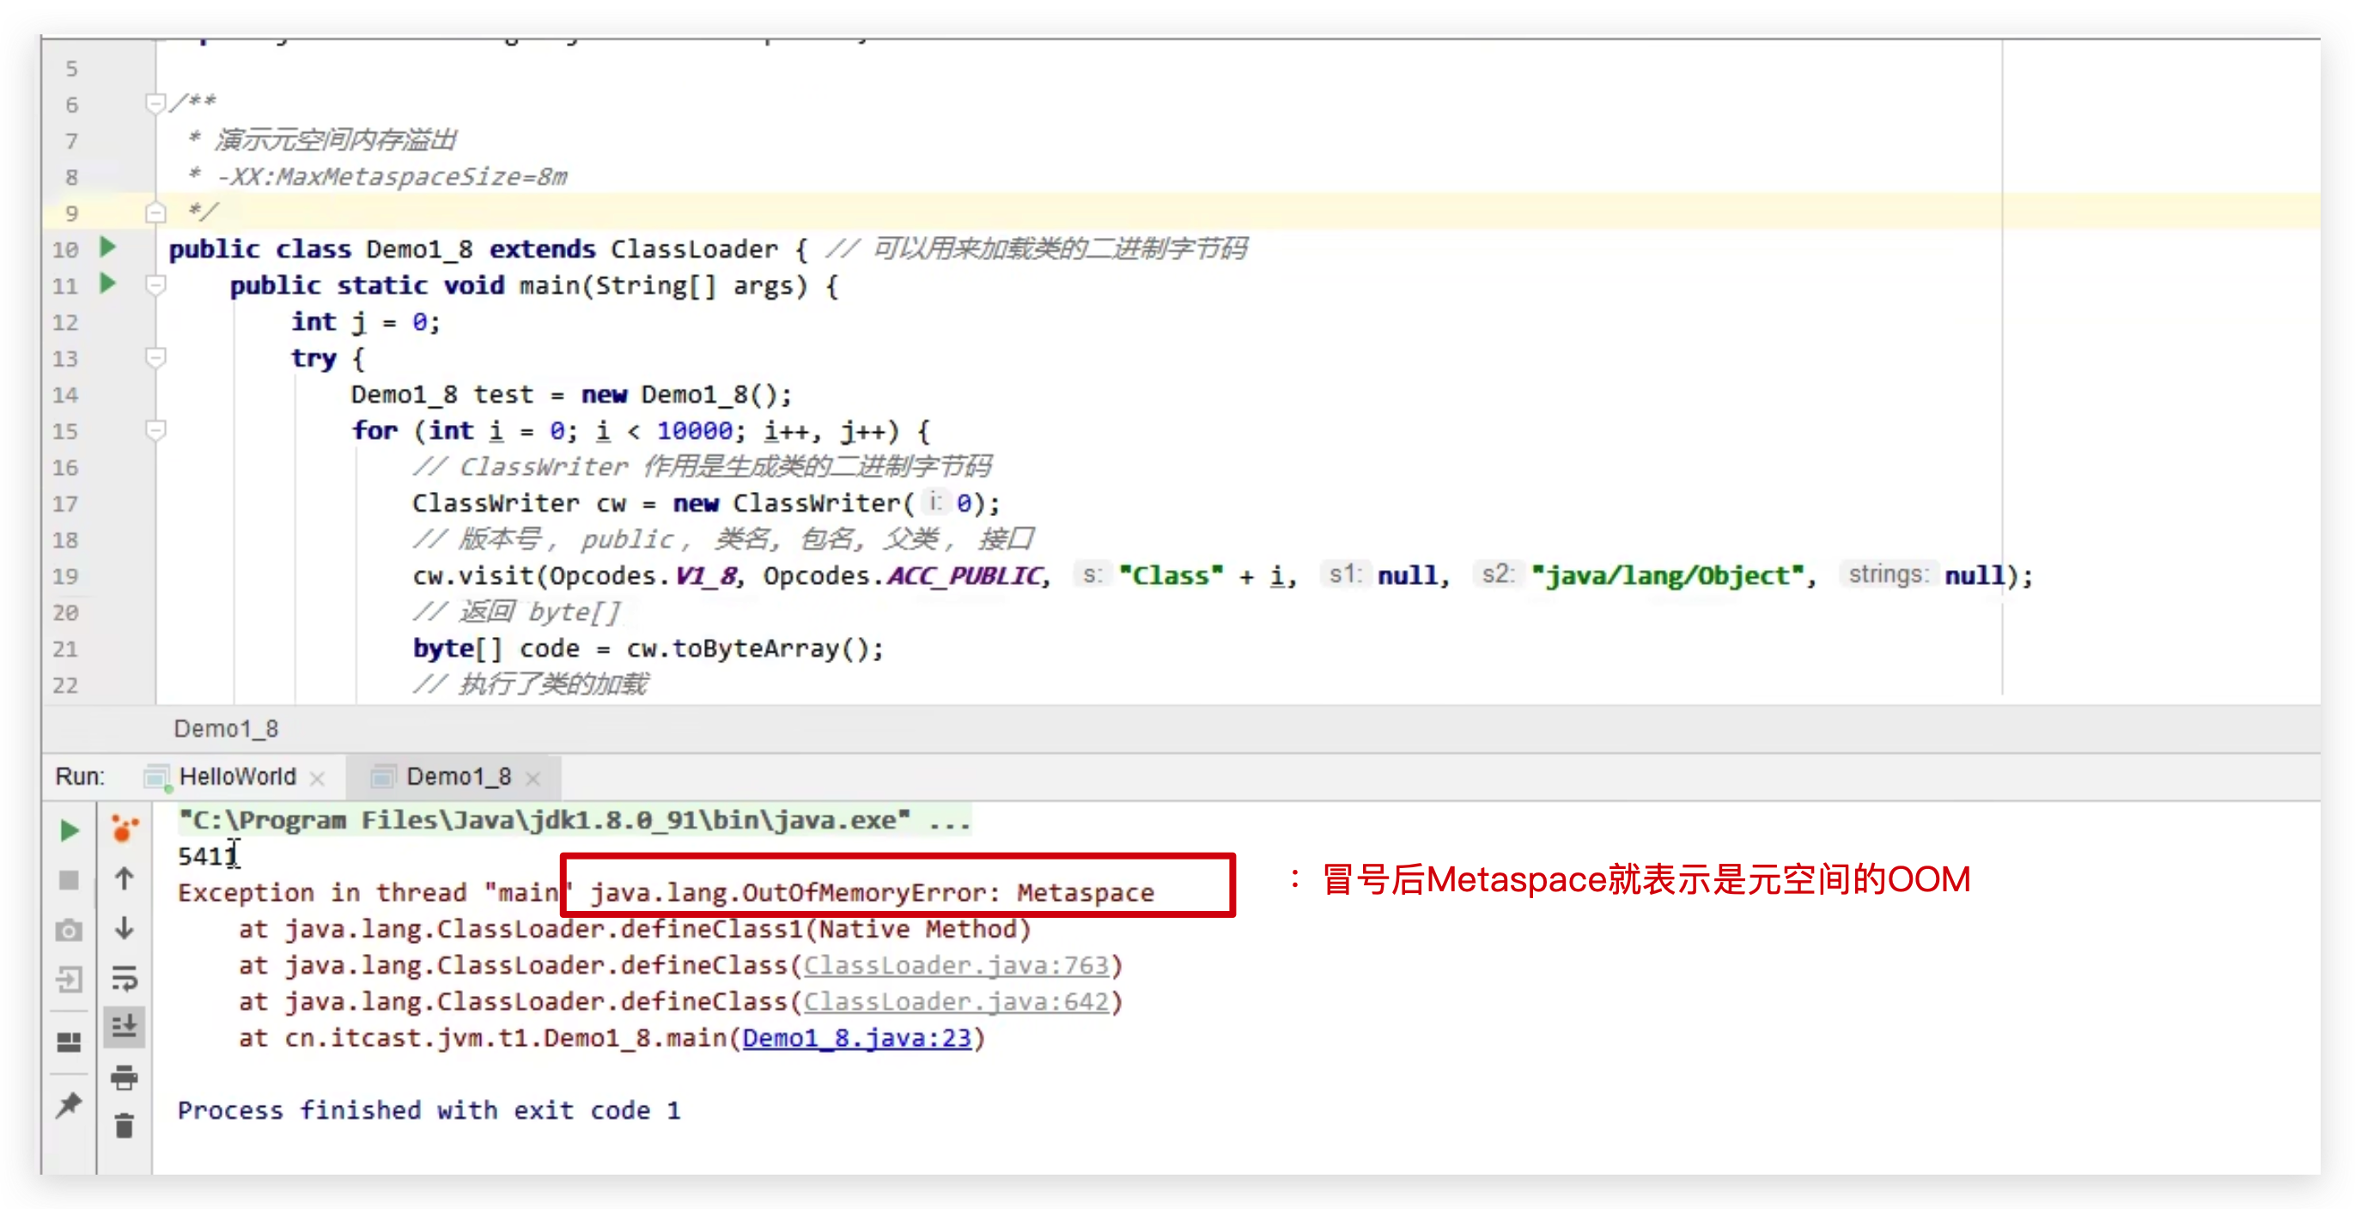Collapse the comment block at line 6
Viewport: 2355px width, 1209px height.
tap(155, 103)
